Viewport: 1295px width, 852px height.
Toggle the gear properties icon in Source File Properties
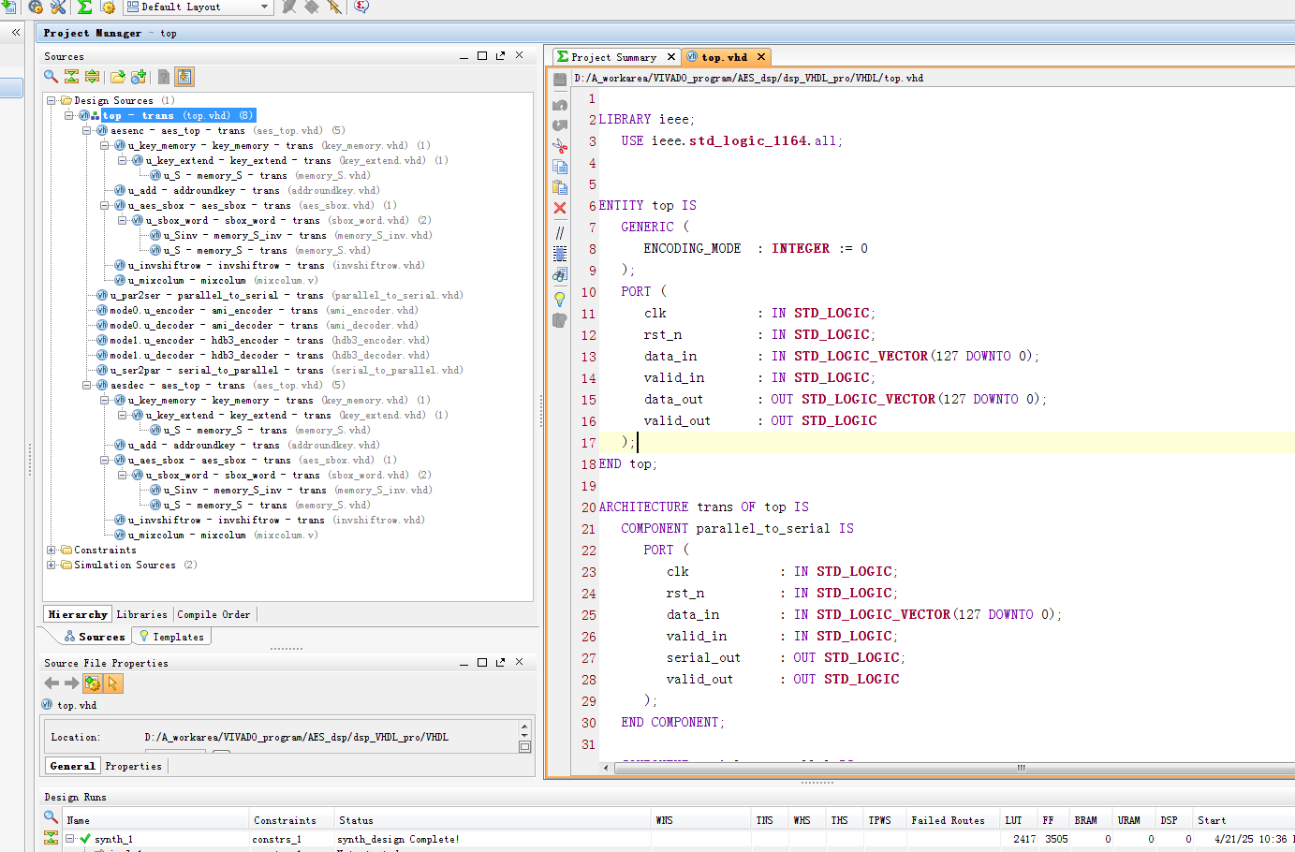click(x=93, y=683)
